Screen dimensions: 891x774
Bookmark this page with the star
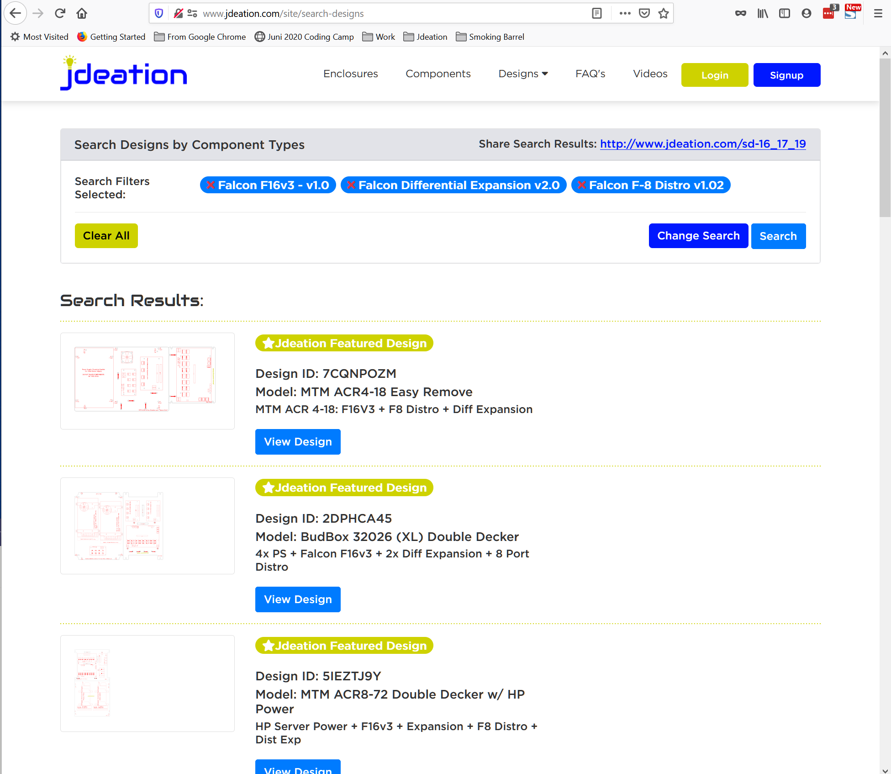pyautogui.click(x=663, y=13)
